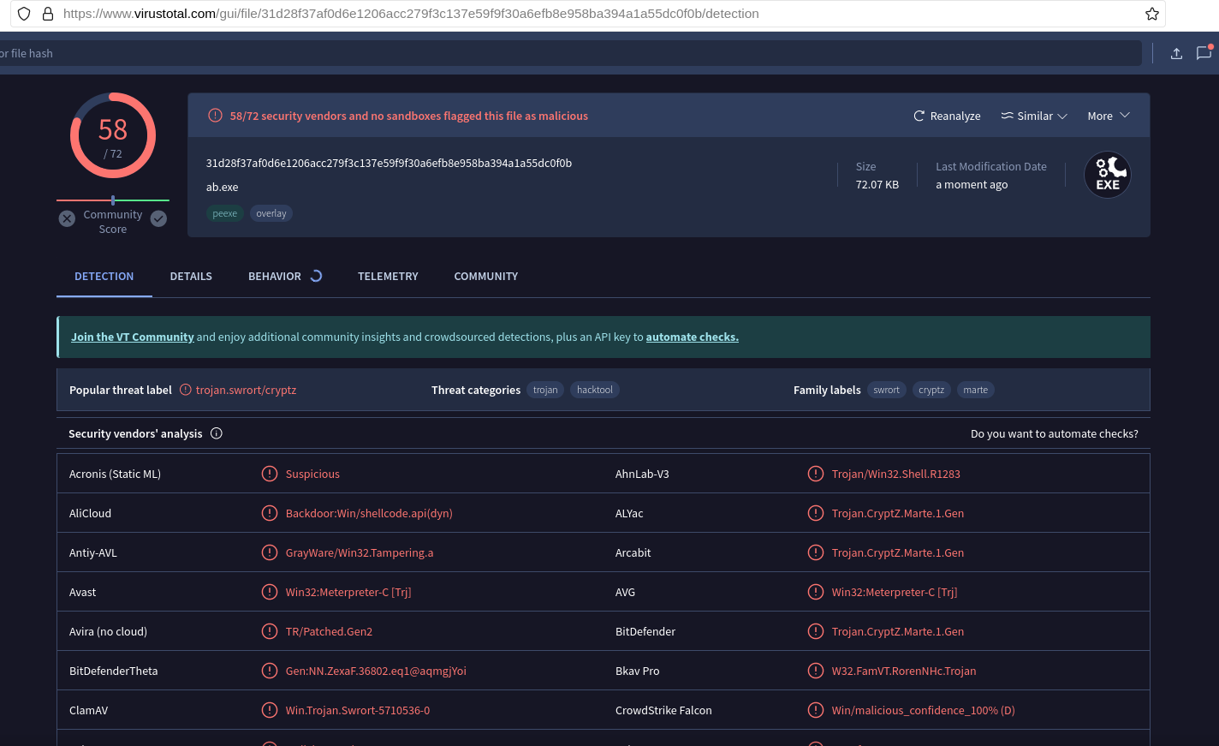Click the flag report icon
This screenshot has width=1219, height=746.
pyautogui.click(x=1204, y=53)
